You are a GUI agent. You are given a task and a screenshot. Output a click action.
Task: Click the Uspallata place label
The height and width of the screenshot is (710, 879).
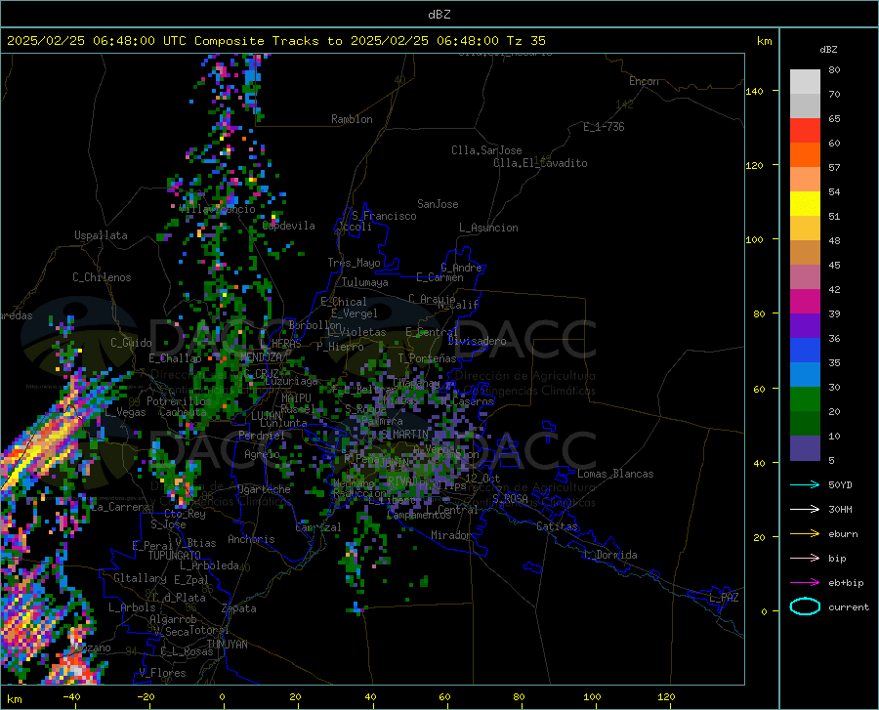tap(101, 235)
